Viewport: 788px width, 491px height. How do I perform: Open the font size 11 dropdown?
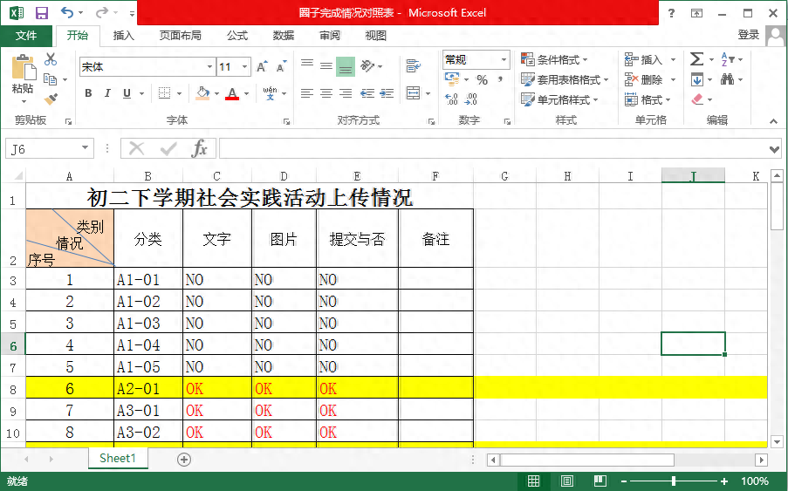[x=244, y=66]
